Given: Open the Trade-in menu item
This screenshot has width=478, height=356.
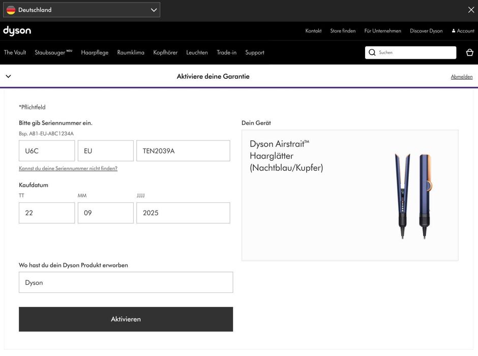Looking at the screenshot, I should [x=226, y=52].
